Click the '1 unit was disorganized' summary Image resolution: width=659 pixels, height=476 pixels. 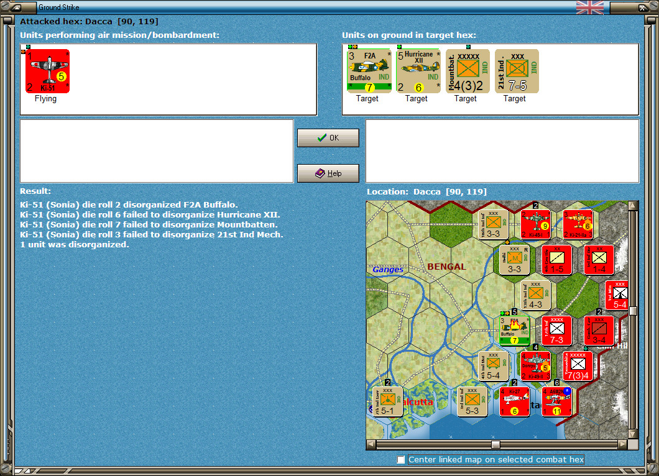pos(75,244)
